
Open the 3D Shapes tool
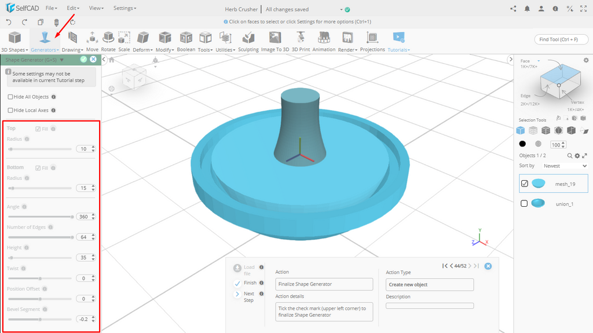click(x=14, y=42)
